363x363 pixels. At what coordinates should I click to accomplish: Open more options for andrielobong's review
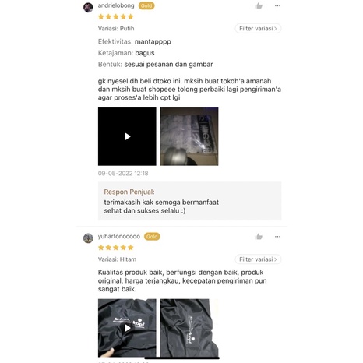click(x=277, y=5)
